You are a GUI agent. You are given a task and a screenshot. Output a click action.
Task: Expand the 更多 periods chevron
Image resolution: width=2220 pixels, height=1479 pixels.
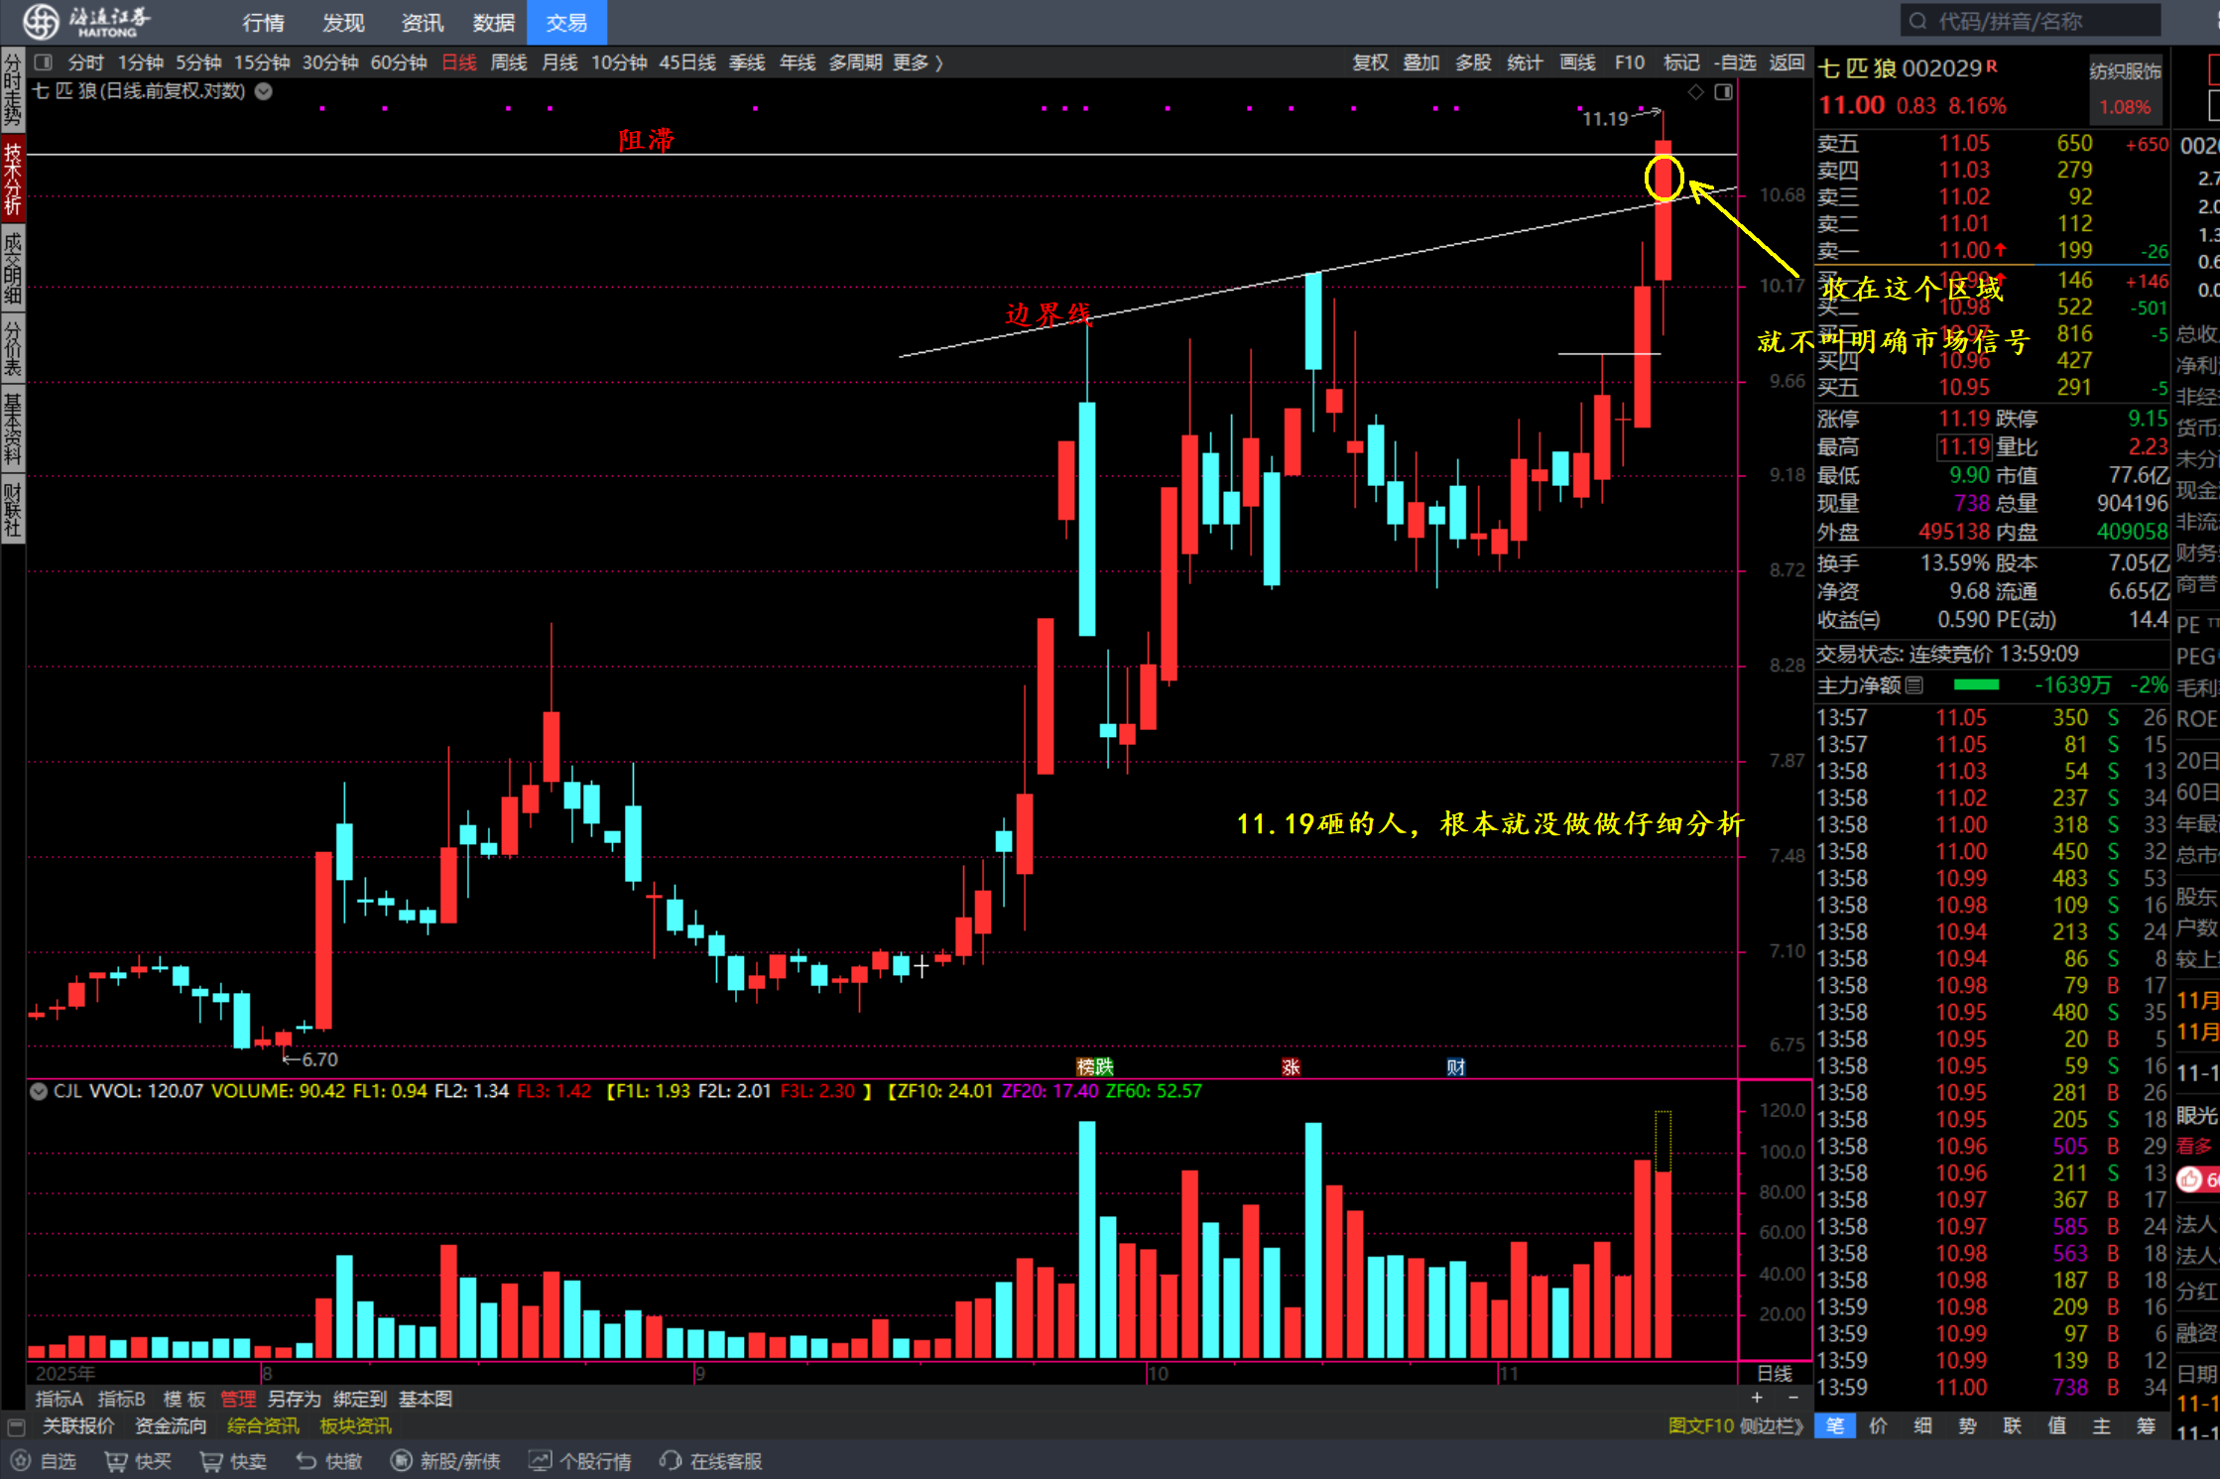[x=938, y=62]
